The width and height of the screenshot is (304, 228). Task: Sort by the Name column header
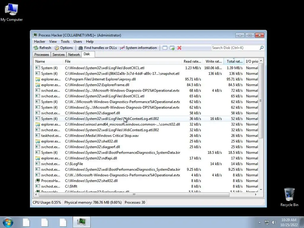[x=48, y=61]
